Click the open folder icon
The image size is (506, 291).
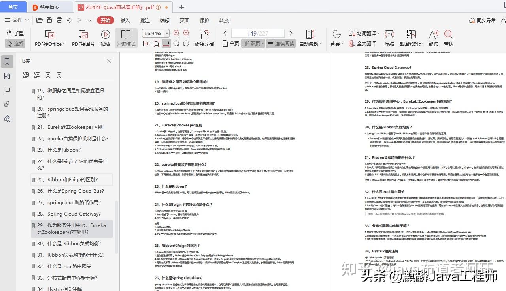39,20
